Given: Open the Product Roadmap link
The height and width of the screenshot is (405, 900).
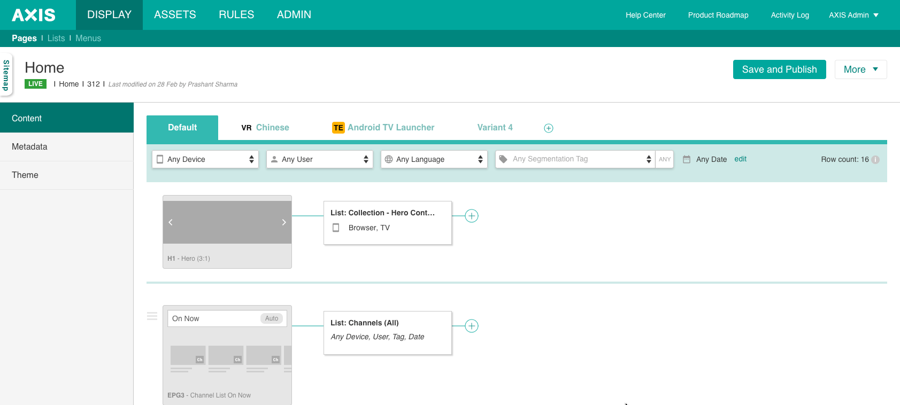Looking at the screenshot, I should click(x=718, y=15).
